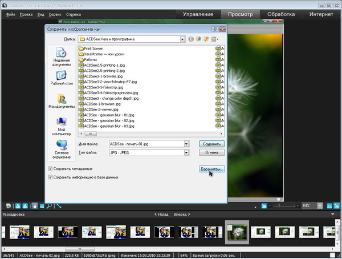Image resolution: width=342 pixels, height=259 pixels.
Task: Go up one folder level in dialog
Action: (x=198, y=39)
